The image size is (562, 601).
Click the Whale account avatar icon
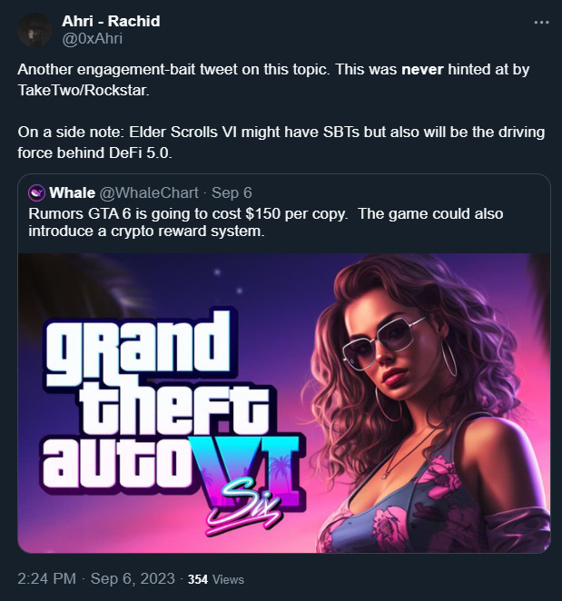click(37, 192)
